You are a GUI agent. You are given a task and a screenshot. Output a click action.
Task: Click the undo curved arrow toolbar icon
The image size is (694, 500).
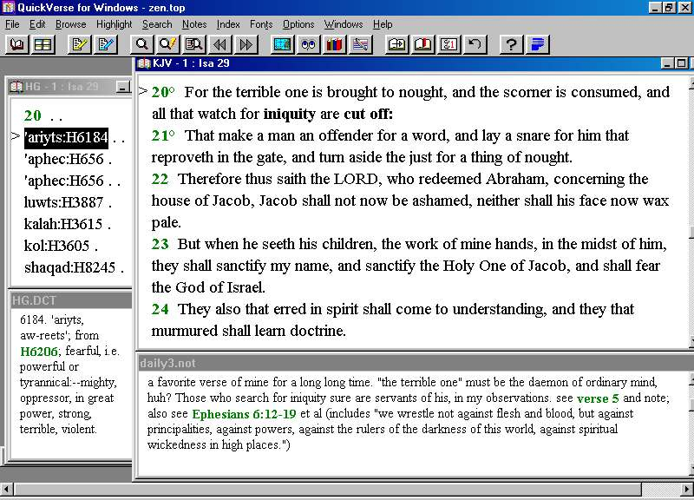click(475, 44)
